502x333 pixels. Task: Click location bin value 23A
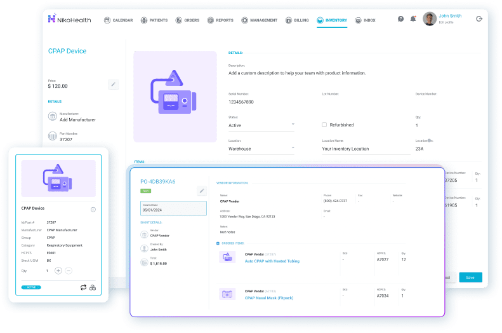click(x=419, y=149)
